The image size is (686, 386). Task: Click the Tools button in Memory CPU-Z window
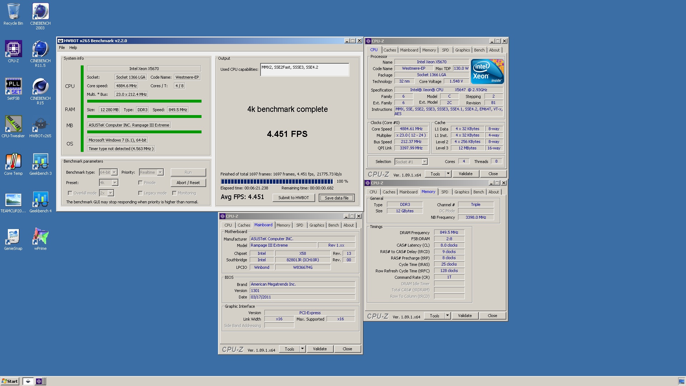pos(434,316)
